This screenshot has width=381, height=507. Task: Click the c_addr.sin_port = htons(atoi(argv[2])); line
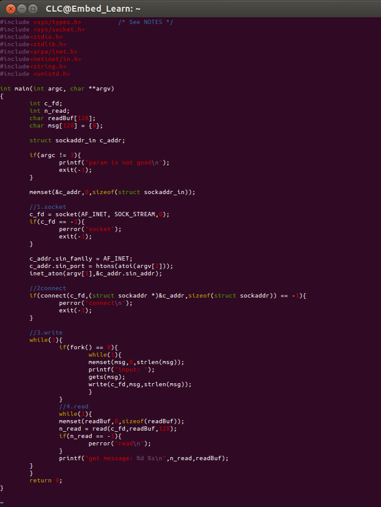click(x=102, y=266)
